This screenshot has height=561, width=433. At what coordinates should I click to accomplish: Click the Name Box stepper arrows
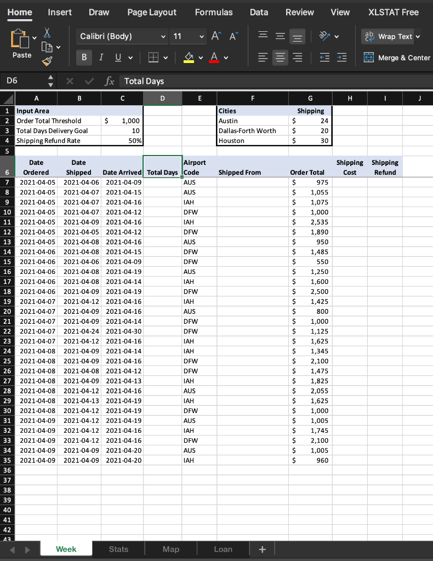point(51,81)
